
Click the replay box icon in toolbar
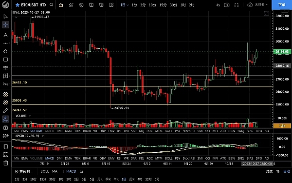91,5
